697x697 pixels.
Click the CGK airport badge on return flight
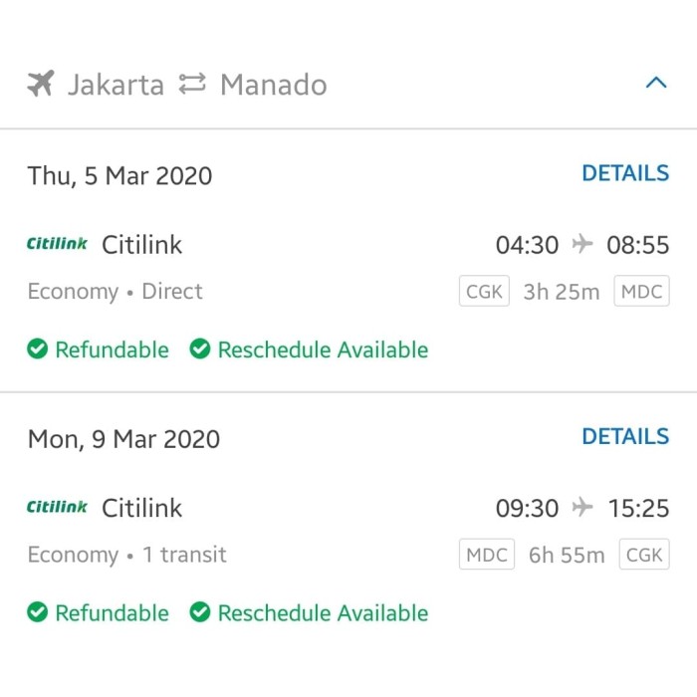click(643, 555)
